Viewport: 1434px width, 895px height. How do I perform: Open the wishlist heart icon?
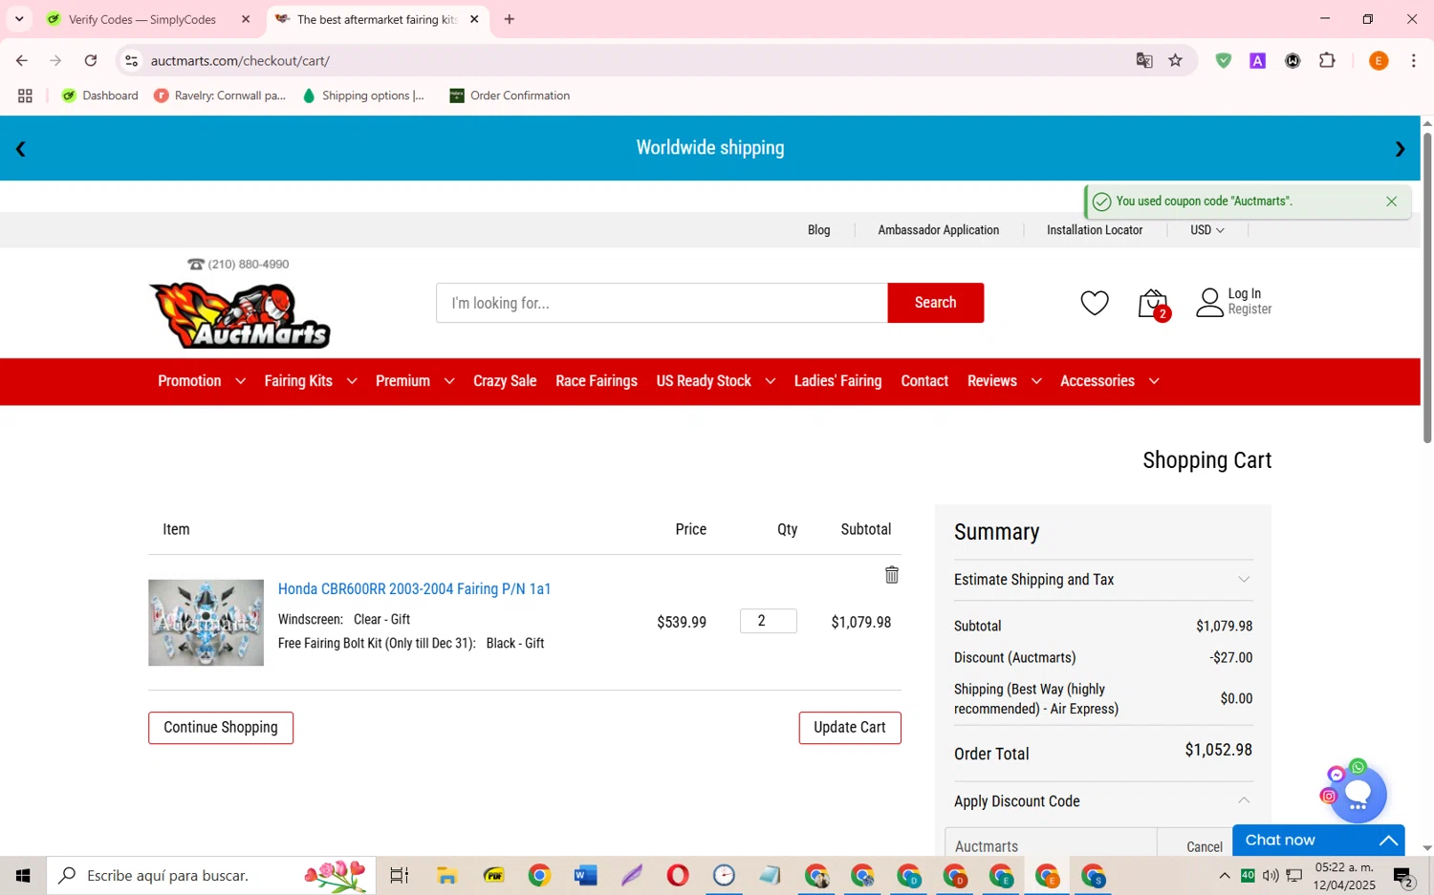point(1094,303)
